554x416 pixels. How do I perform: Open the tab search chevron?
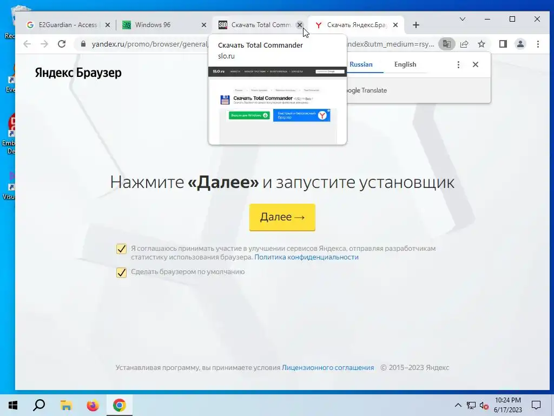(462, 19)
